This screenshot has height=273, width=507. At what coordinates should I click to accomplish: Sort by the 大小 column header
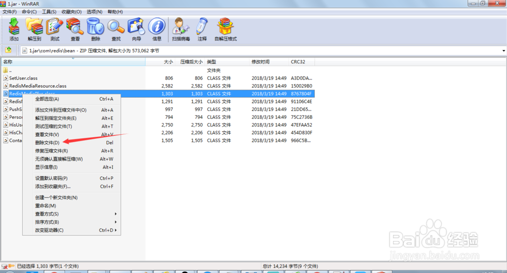click(x=160, y=62)
